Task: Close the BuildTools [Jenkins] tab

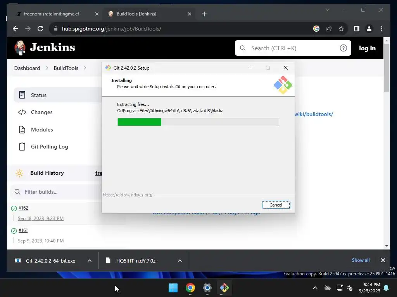Action: click(189, 14)
